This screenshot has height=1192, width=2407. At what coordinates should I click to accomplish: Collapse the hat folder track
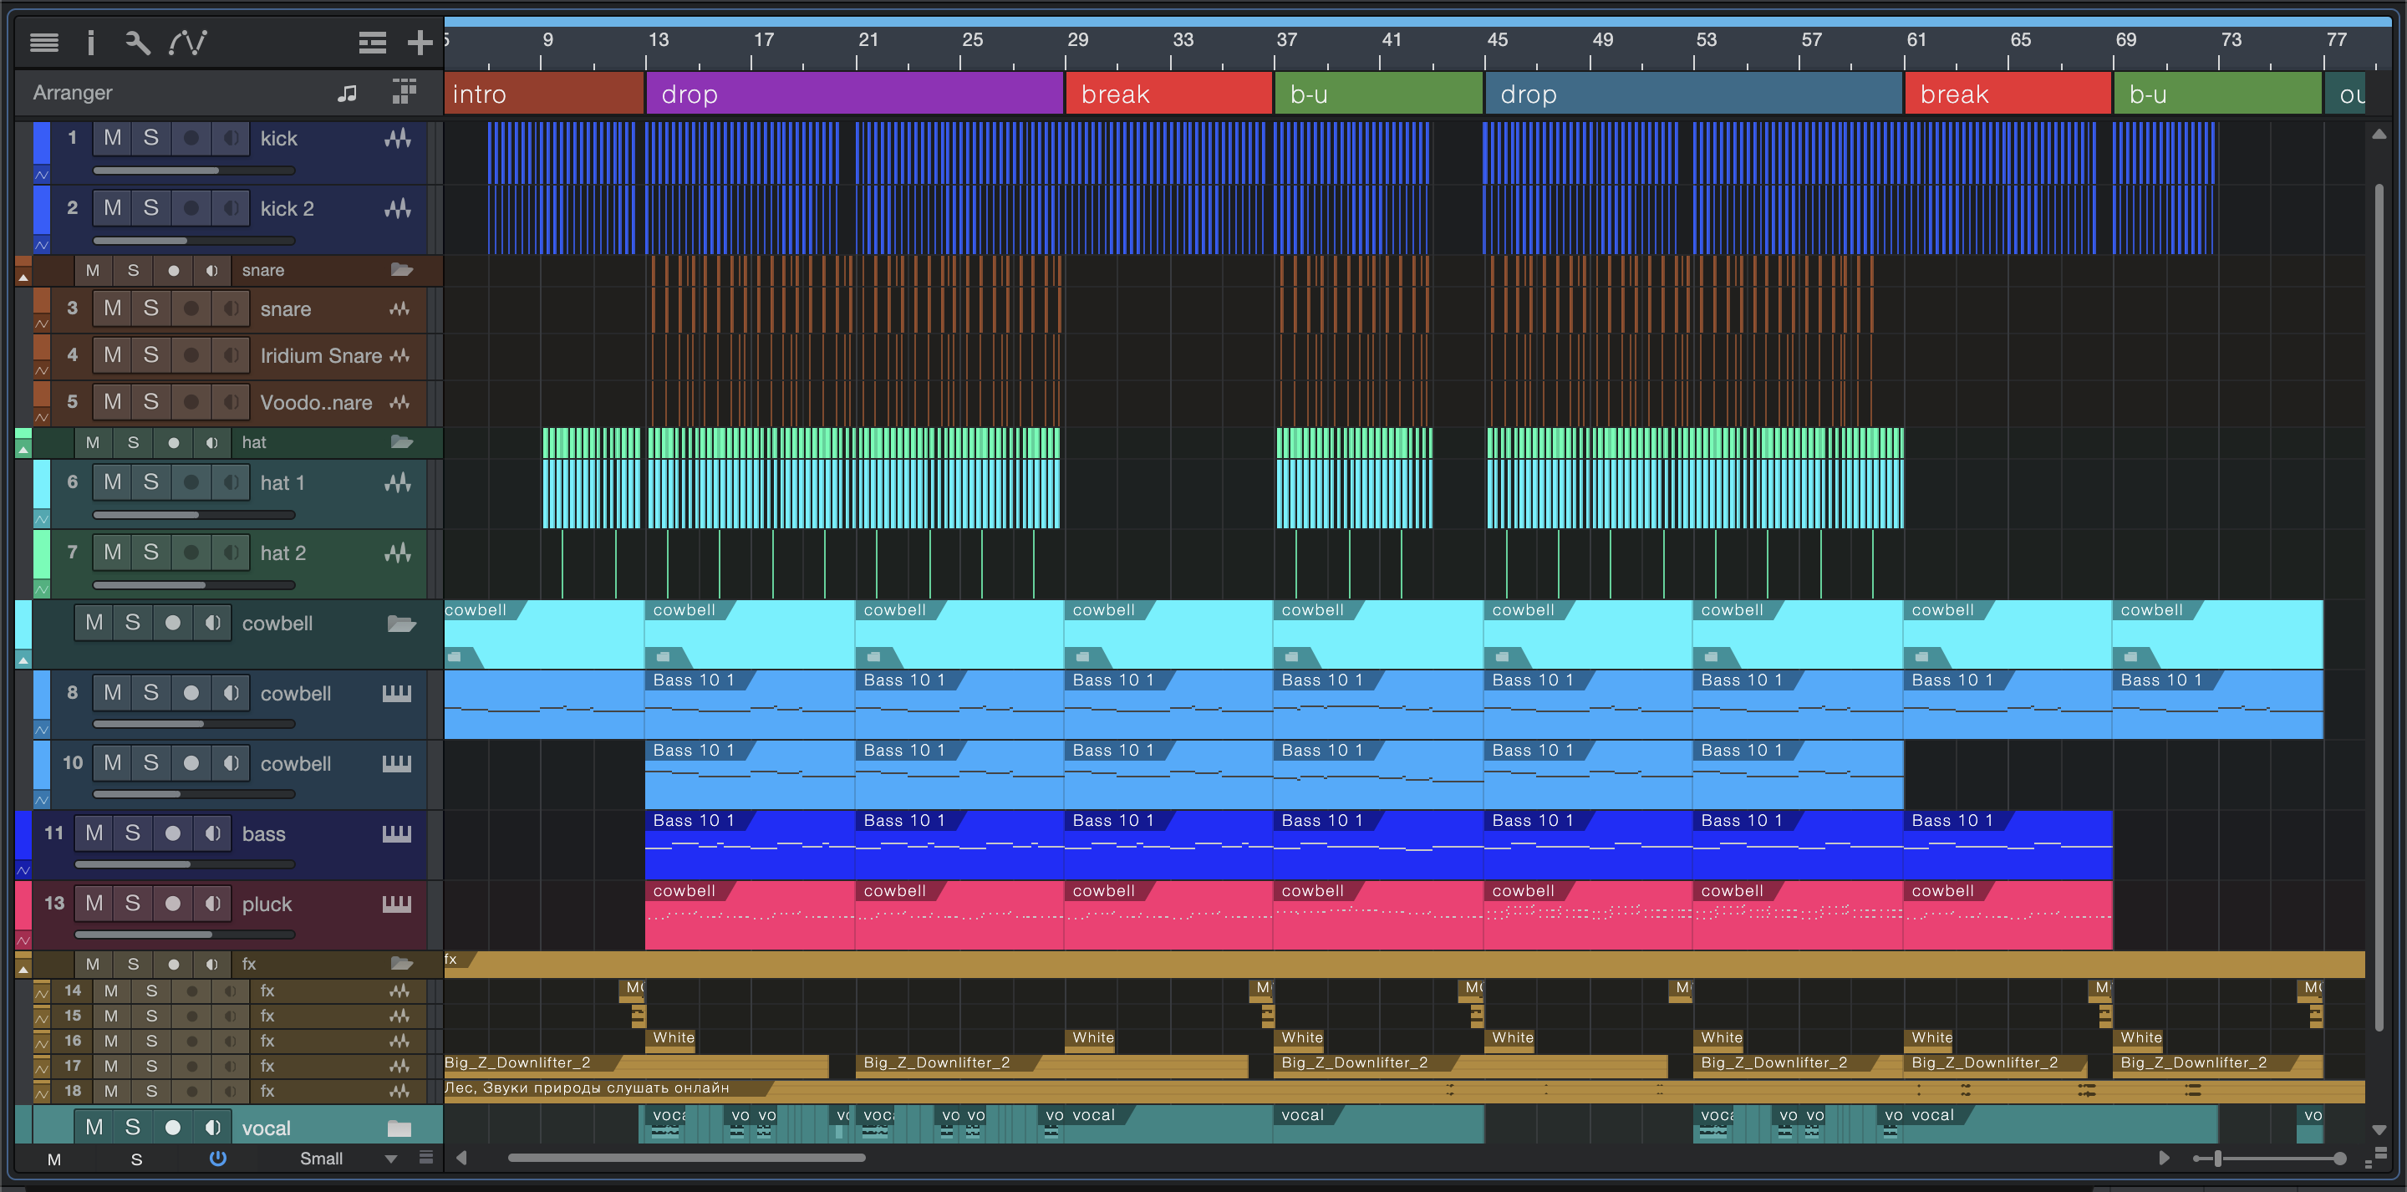(x=23, y=450)
